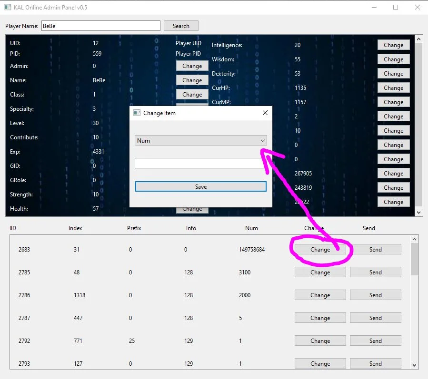Click Send button for item 2683
428x379 pixels.
(375, 249)
